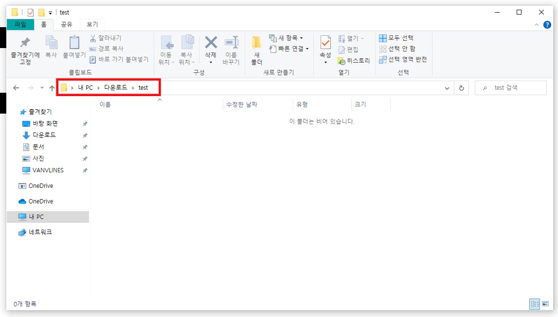This screenshot has height=317, width=558.
Task: Click test in the address path
Action: click(x=143, y=88)
